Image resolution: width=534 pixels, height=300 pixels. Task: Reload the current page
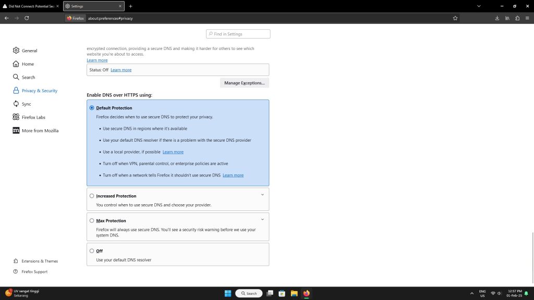point(27,18)
